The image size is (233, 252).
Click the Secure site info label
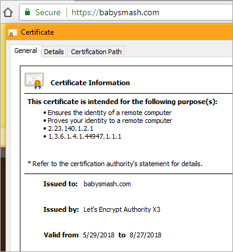coord(48,12)
